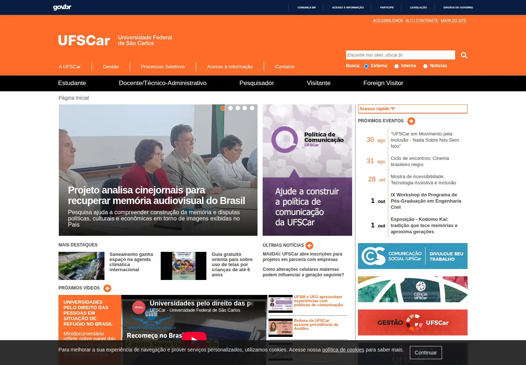Image resolution: width=526 pixels, height=365 pixels.
Task: Click the search magnifier icon
Action: coord(464,55)
